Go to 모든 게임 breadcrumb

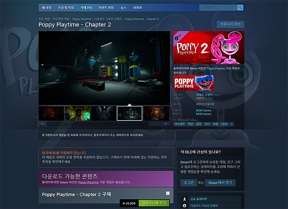point(44,19)
